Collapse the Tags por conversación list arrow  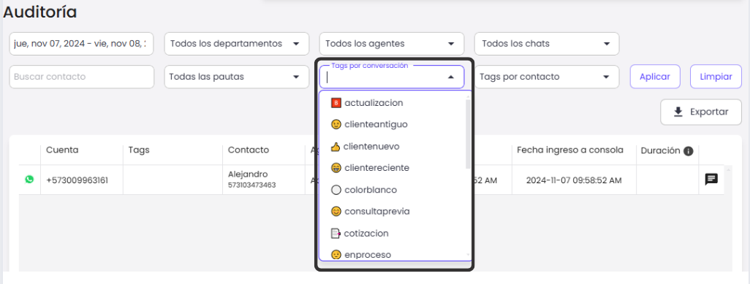click(450, 77)
